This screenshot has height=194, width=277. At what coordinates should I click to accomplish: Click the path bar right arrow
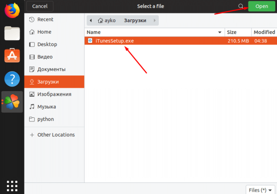[155, 20]
